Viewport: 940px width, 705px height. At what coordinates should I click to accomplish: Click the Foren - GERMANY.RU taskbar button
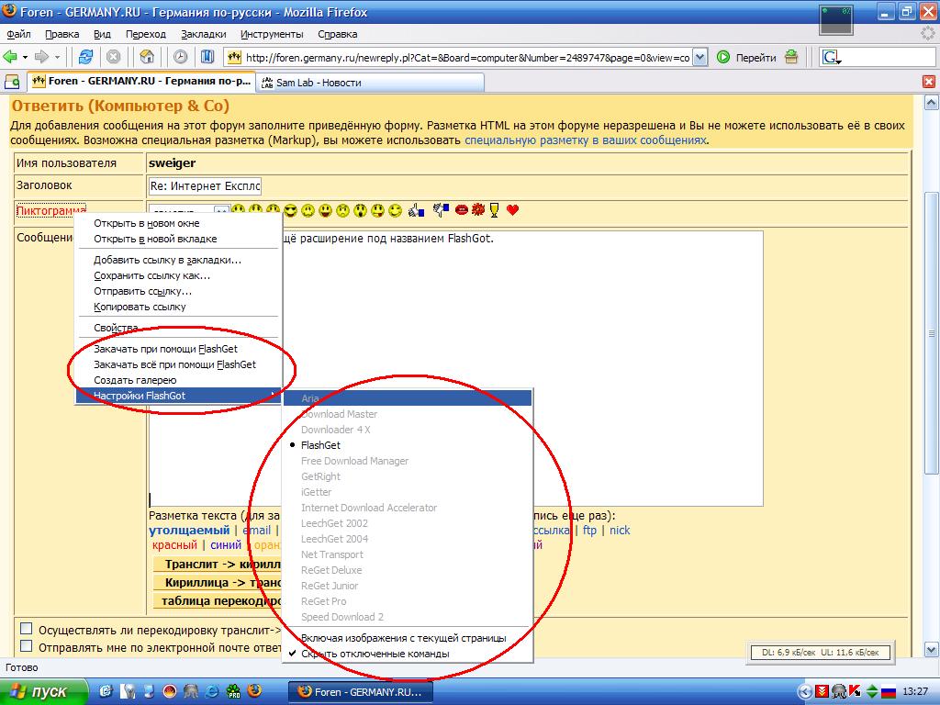[x=360, y=692]
